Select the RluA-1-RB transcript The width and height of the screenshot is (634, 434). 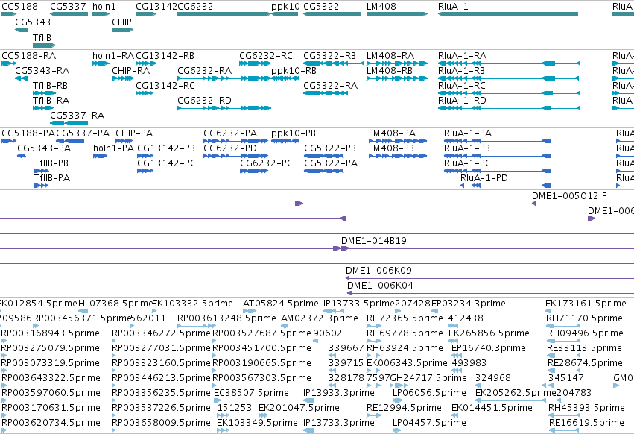coord(509,78)
